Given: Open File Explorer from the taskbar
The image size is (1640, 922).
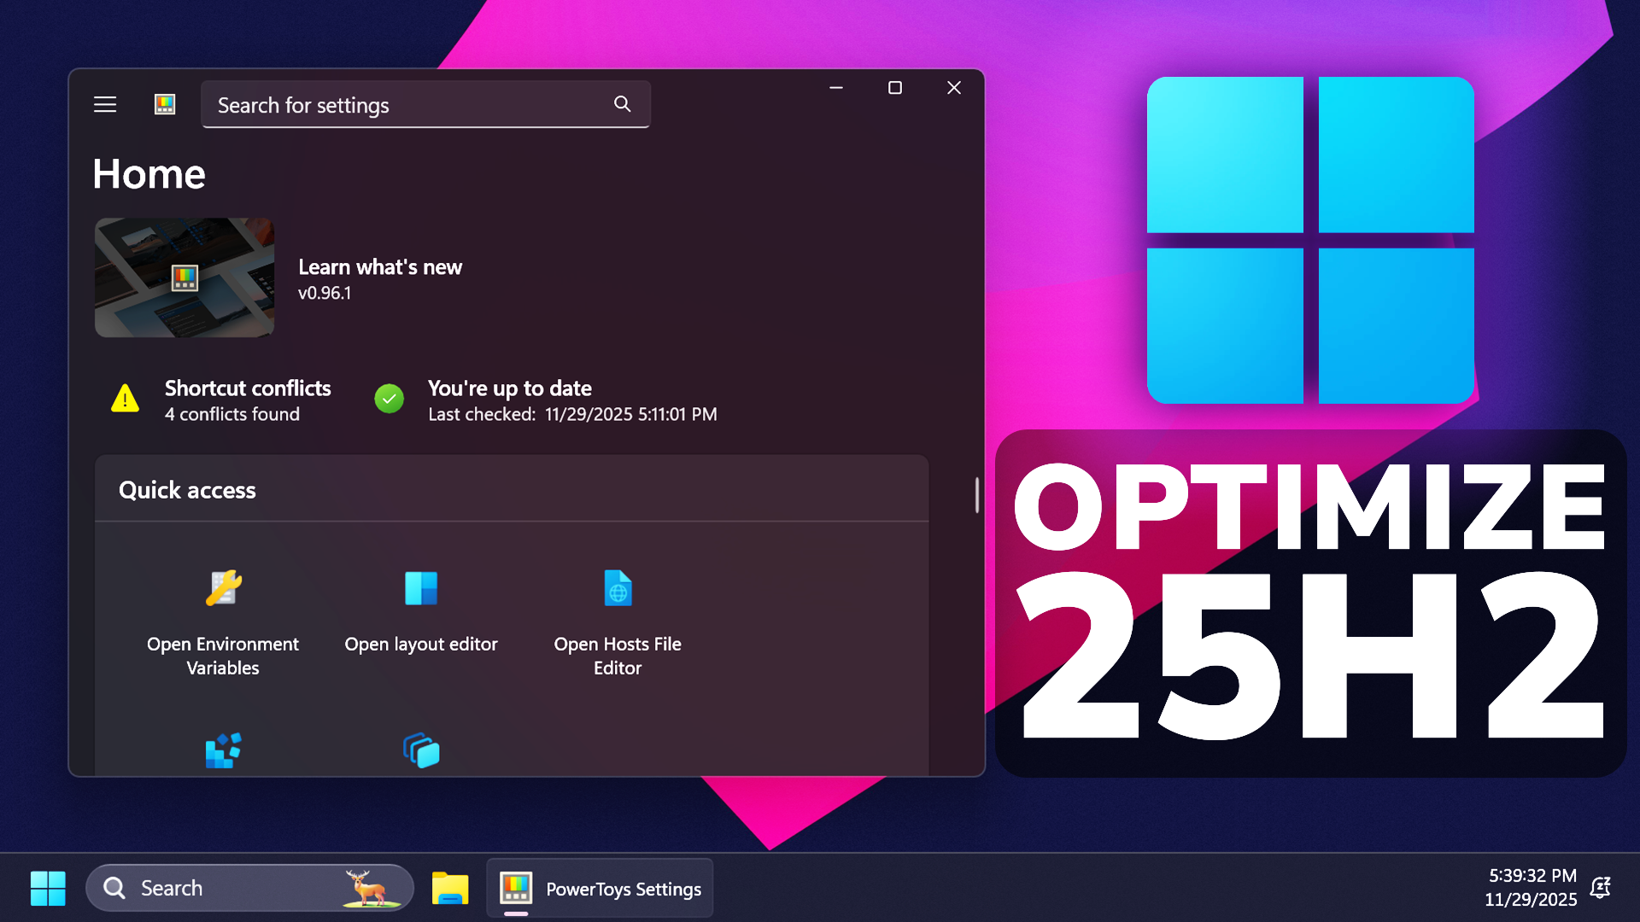Looking at the screenshot, I should coord(449,888).
